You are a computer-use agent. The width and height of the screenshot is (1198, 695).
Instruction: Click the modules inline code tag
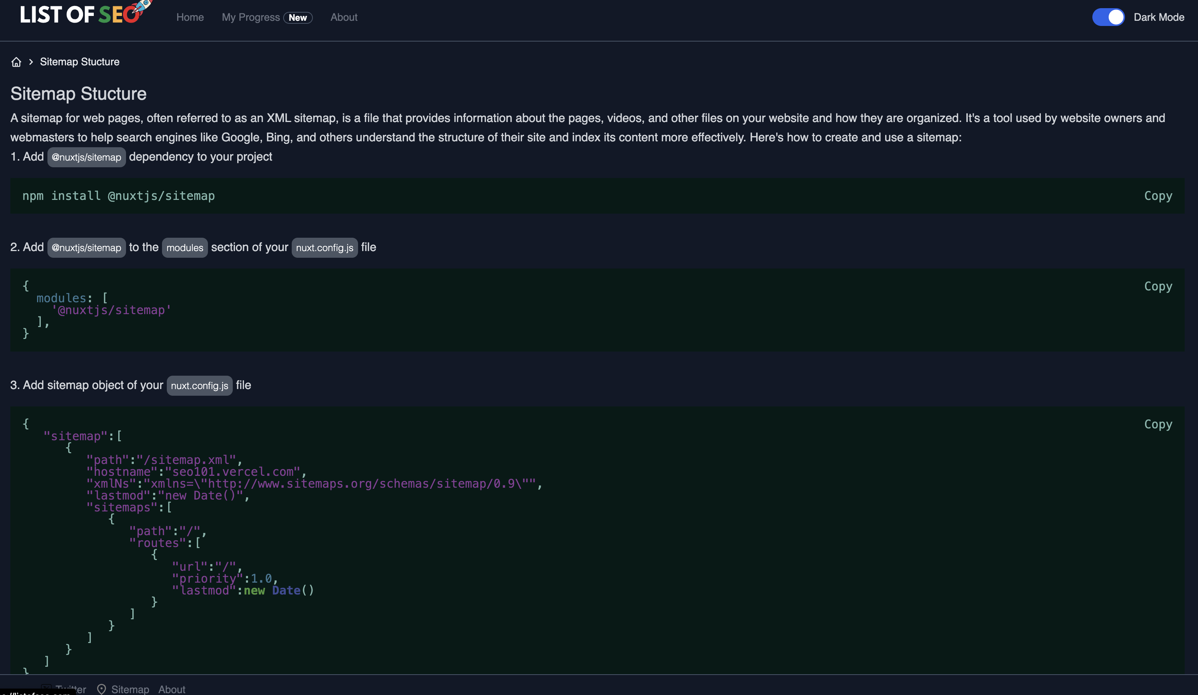pos(185,247)
